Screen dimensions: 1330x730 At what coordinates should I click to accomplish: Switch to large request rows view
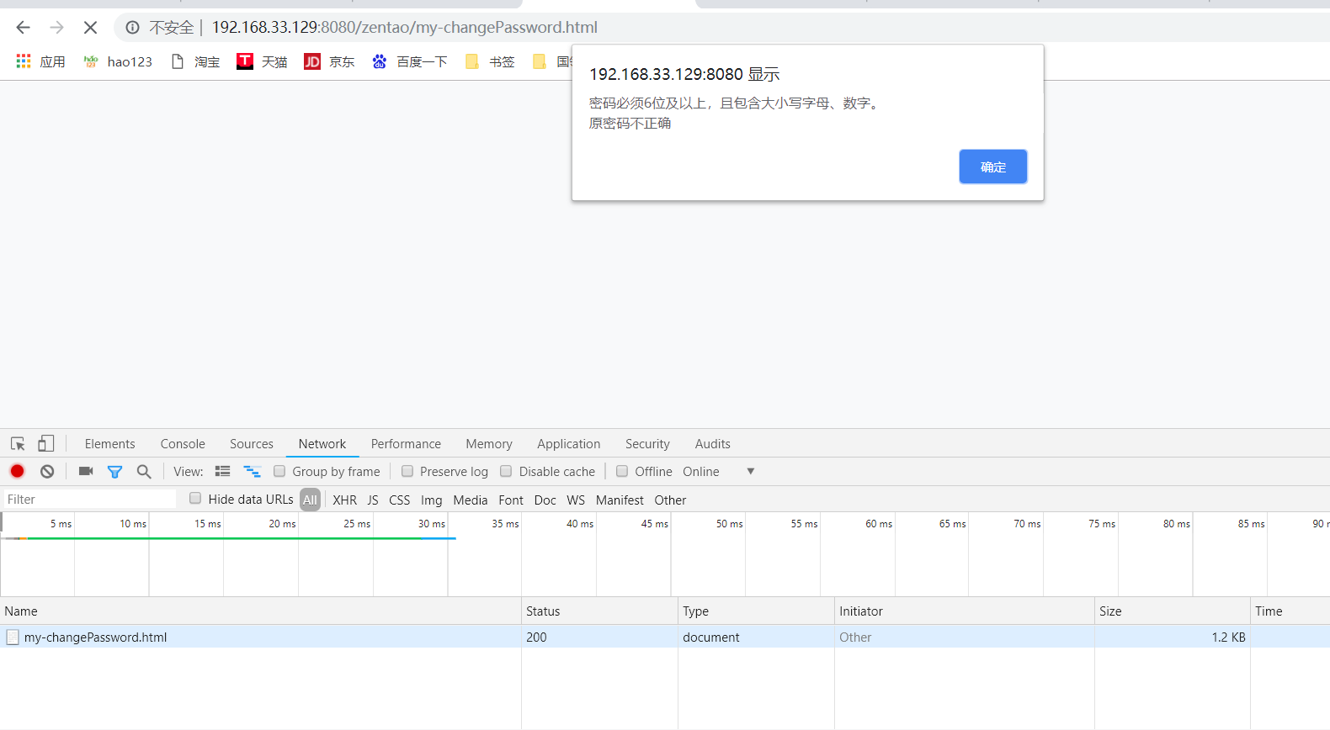tap(223, 471)
